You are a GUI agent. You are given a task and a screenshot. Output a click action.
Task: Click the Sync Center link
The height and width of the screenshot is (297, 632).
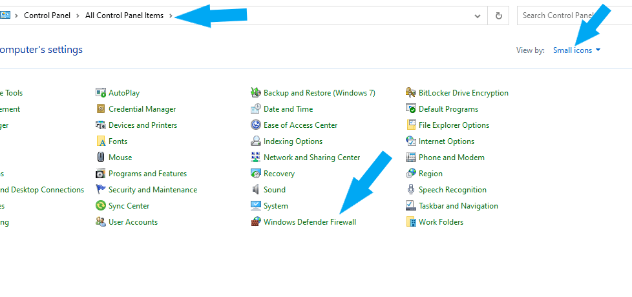coord(129,206)
